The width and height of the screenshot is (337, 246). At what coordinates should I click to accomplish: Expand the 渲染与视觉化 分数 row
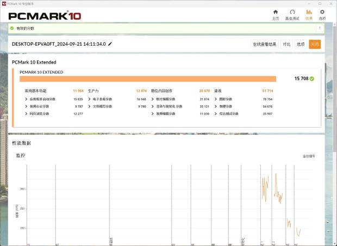(x=153, y=106)
